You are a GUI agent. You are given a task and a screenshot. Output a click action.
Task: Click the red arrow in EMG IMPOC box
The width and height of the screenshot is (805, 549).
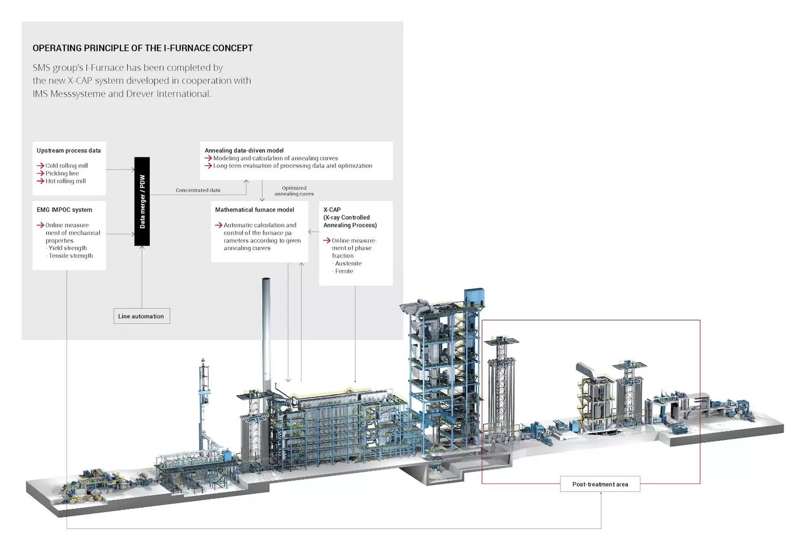tap(40, 225)
